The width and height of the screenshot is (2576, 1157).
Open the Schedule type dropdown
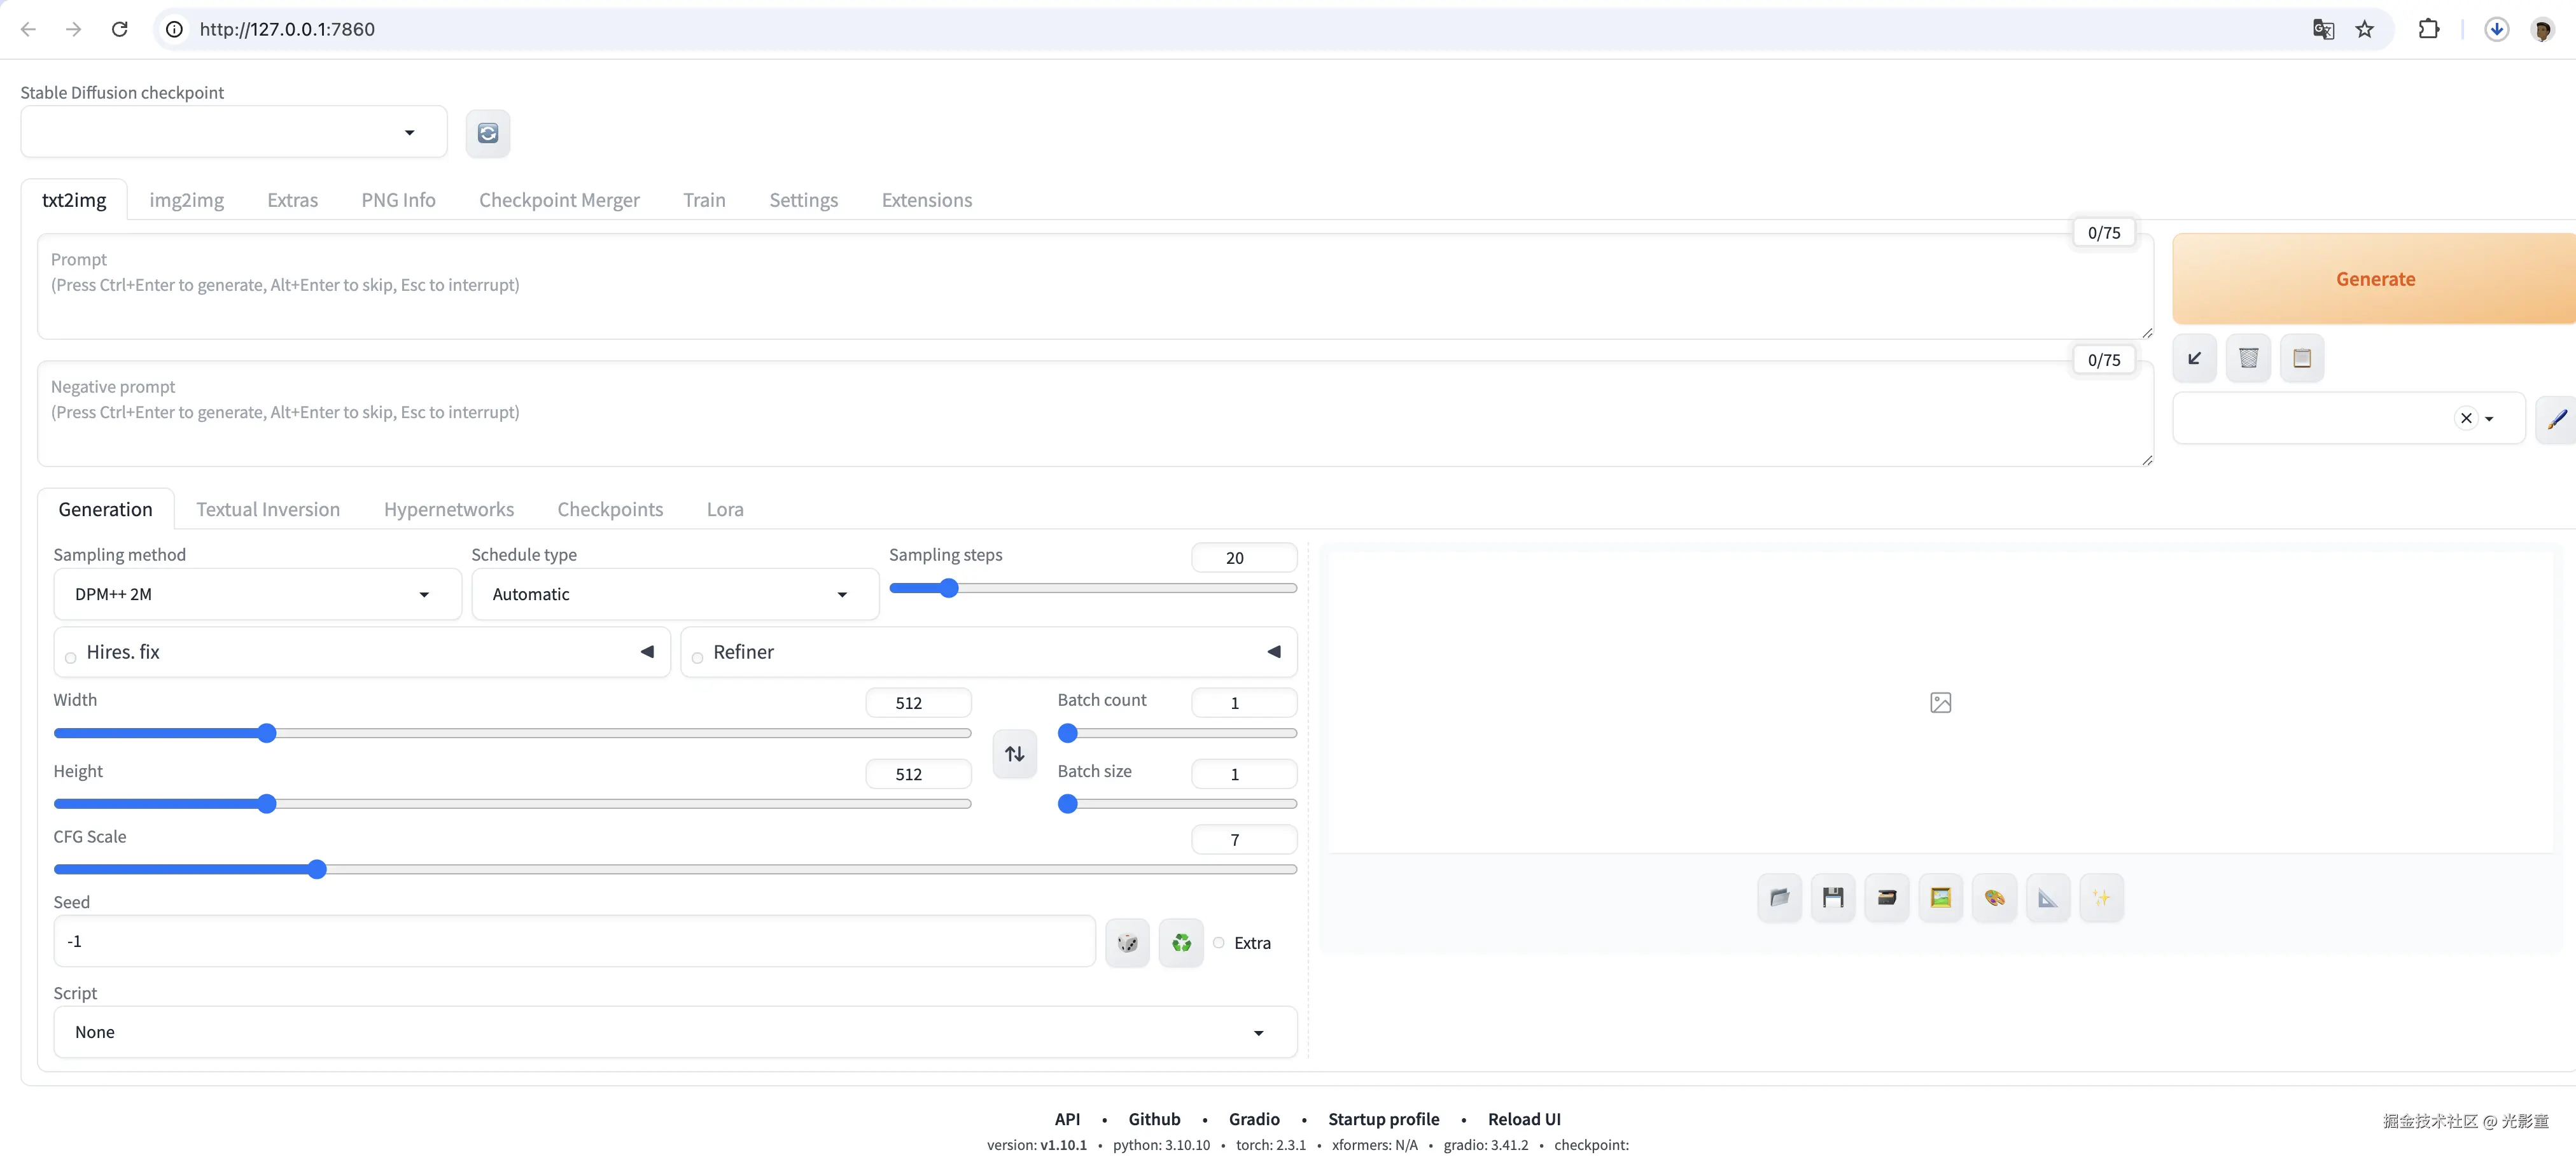tap(674, 594)
